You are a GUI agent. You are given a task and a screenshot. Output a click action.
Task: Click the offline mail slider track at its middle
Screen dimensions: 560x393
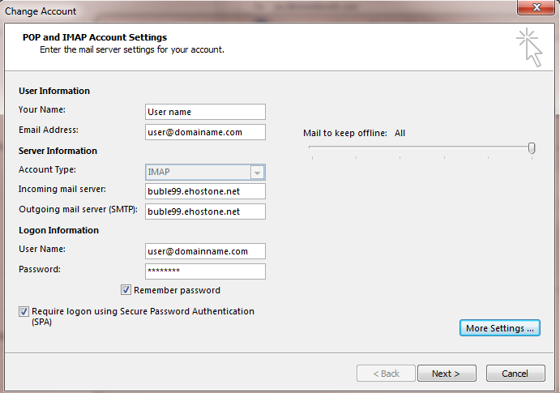click(420, 147)
